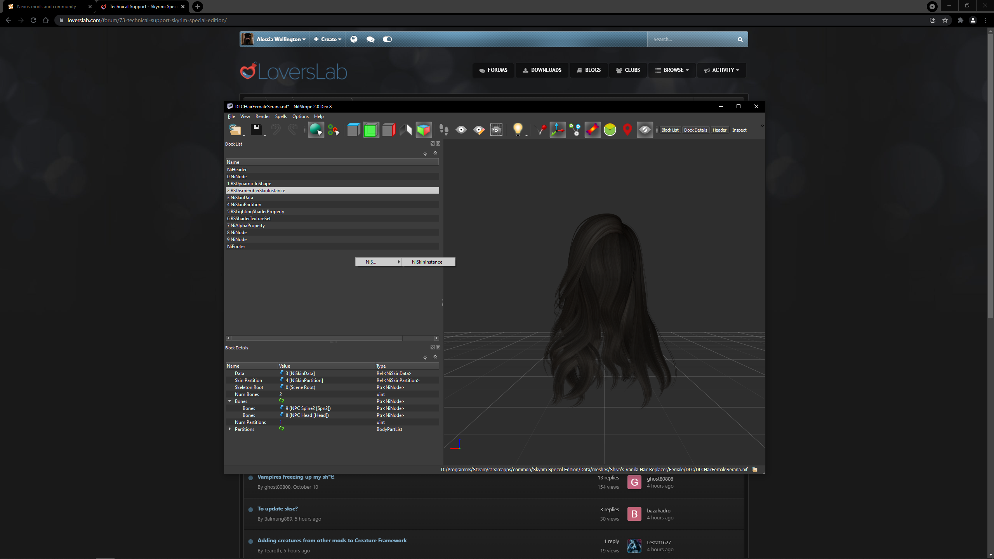Viewport: 994px width, 559px height.
Task: Open the Spells menu
Action: tap(281, 116)
